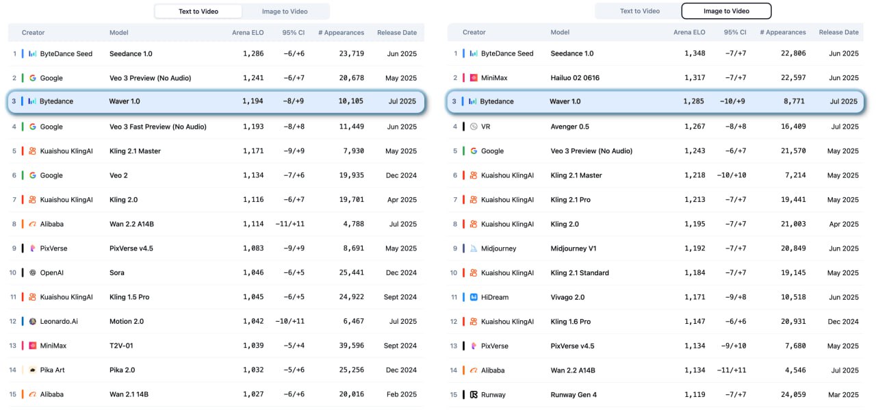The width and height of the screenshot is (876, 410).
Task: Select the Wan 2.1 14B leaderboard row
Action: click(216, 394)
